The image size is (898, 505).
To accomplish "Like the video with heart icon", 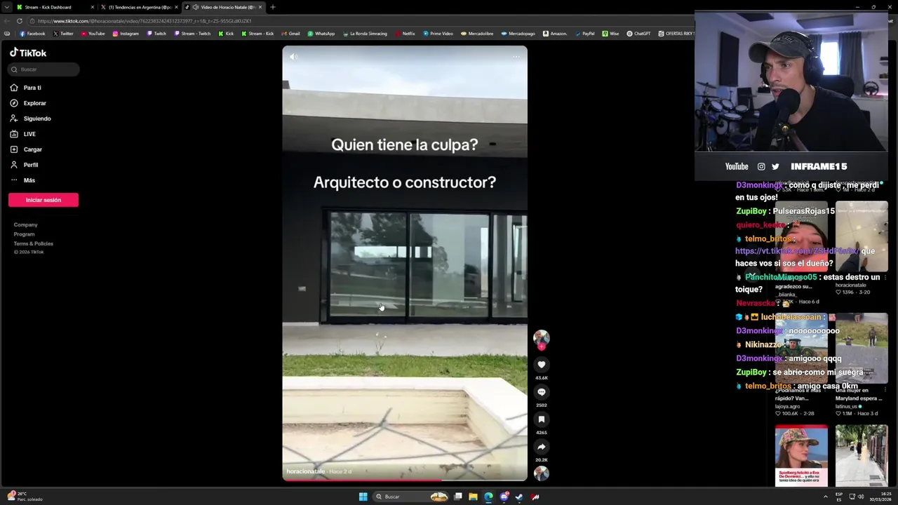I will click(541, 364).
